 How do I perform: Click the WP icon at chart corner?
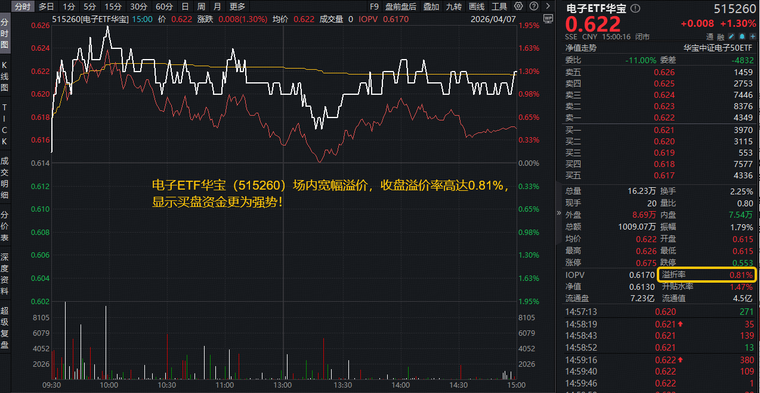pos(548,19)
